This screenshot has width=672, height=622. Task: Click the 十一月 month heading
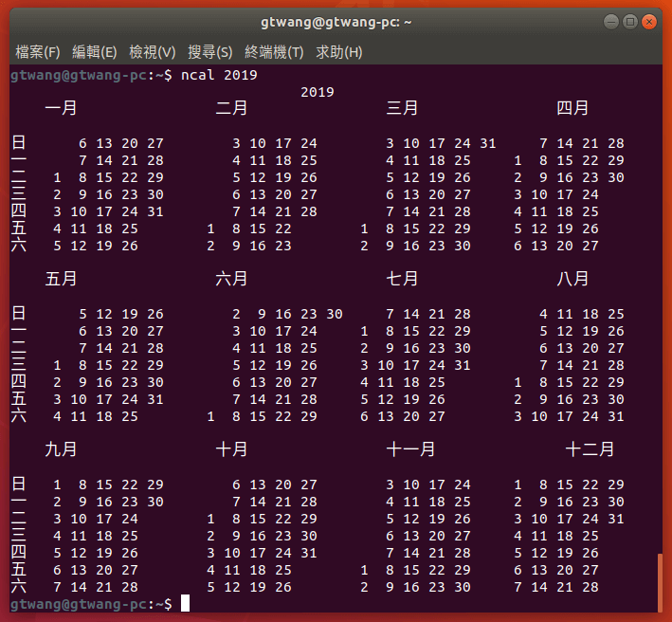(410, 449)
